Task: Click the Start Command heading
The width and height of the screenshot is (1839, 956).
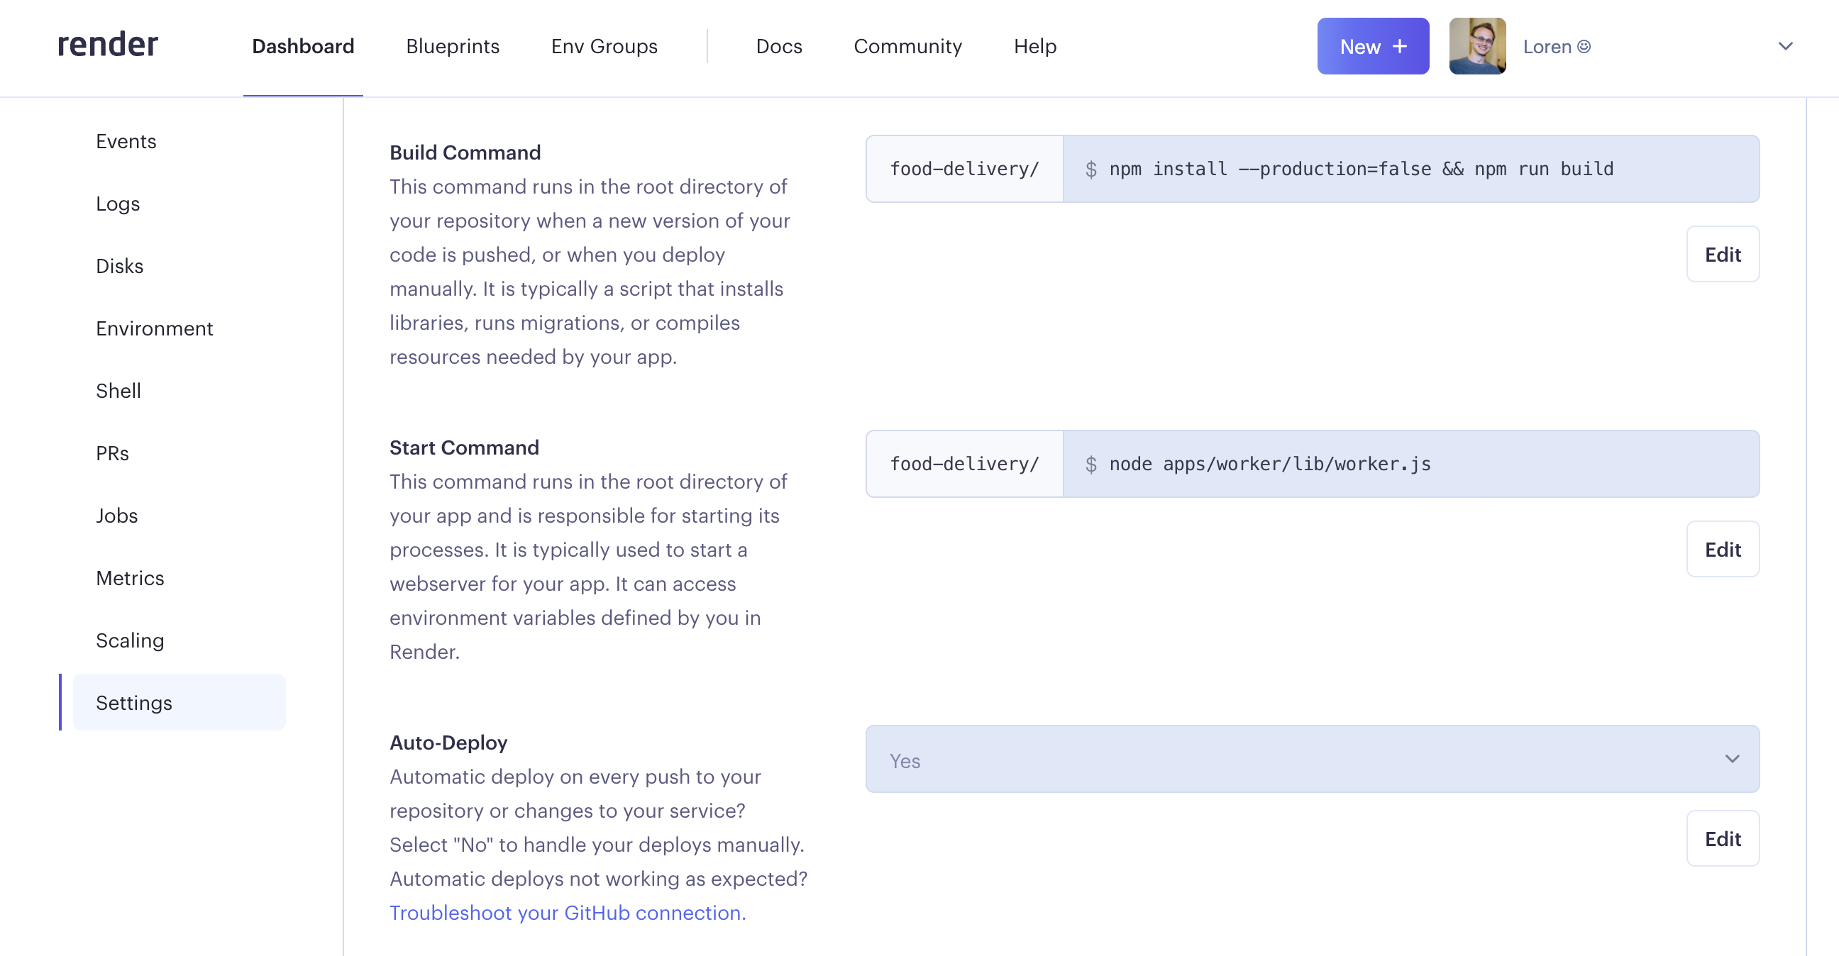Action: [464, 448]
